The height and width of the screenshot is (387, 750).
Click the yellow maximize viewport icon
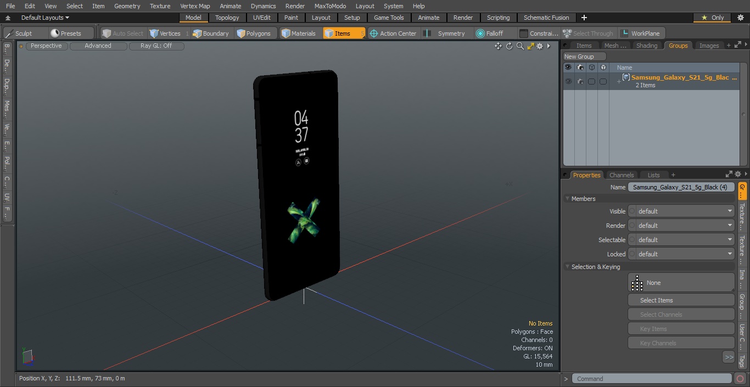pyautogui.click(x=530, y=46)
